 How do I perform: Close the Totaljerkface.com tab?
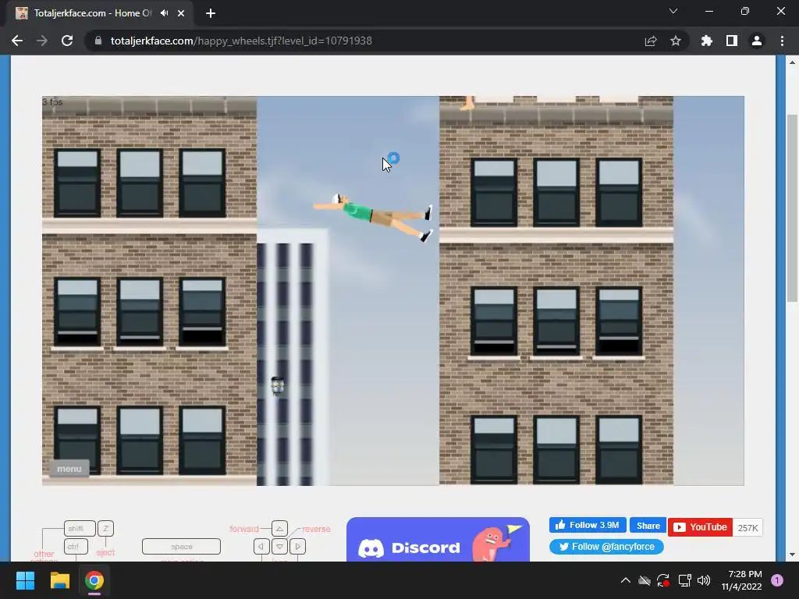tap(181, 13)
